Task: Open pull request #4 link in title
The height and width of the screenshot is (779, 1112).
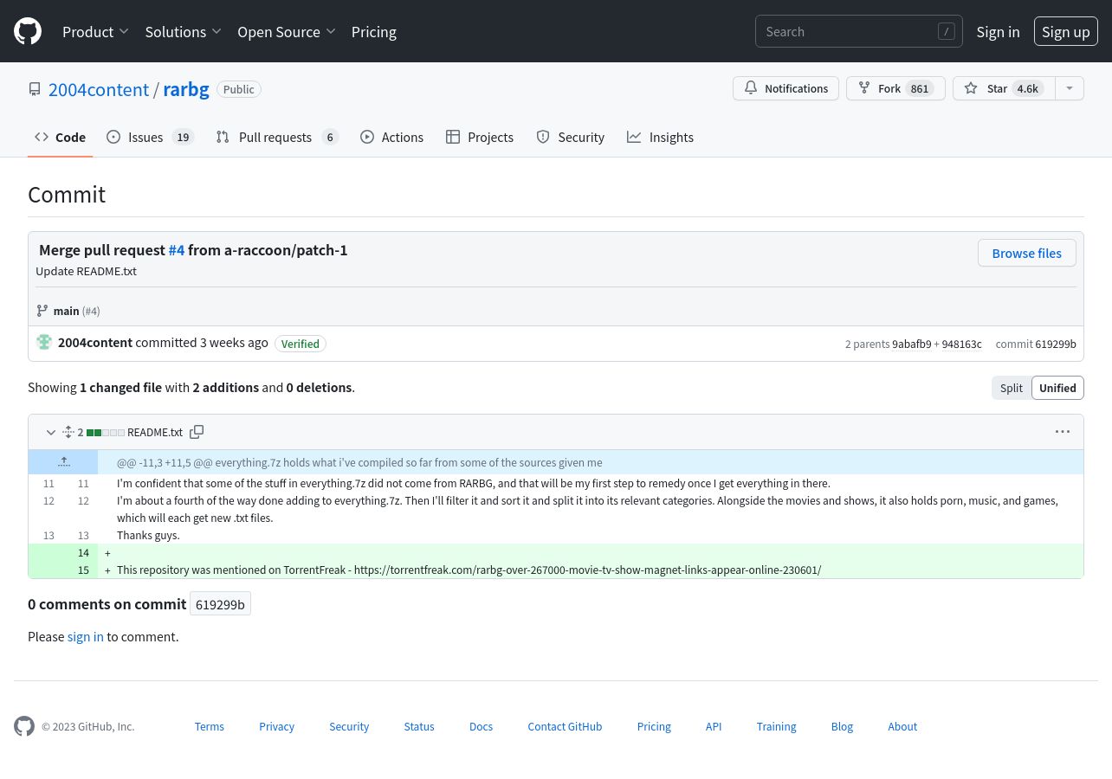Action: coord(177,249)
